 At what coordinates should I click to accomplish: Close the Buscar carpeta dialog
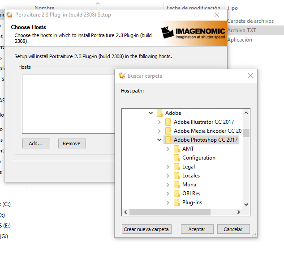tap(250, 76)
